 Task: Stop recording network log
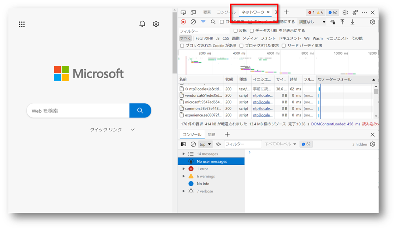[183, 22]
